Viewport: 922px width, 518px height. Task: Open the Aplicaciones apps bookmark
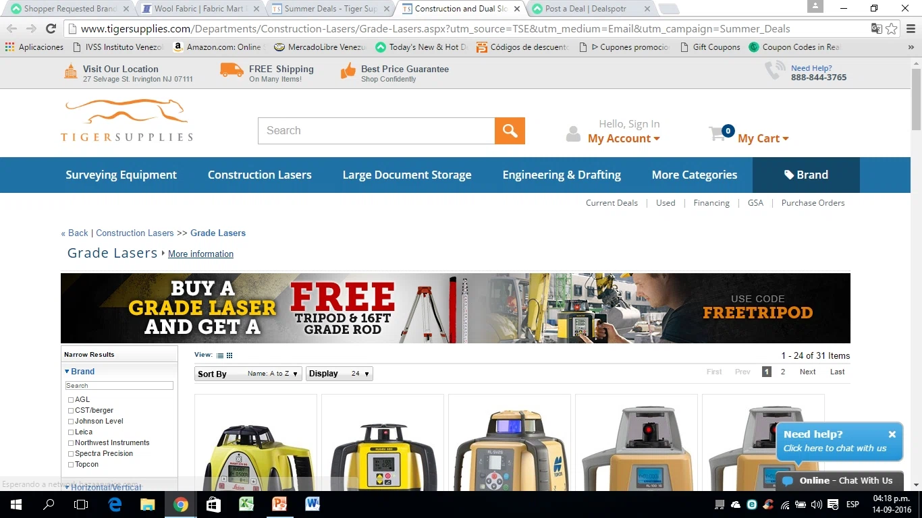(x=34, y=47)
